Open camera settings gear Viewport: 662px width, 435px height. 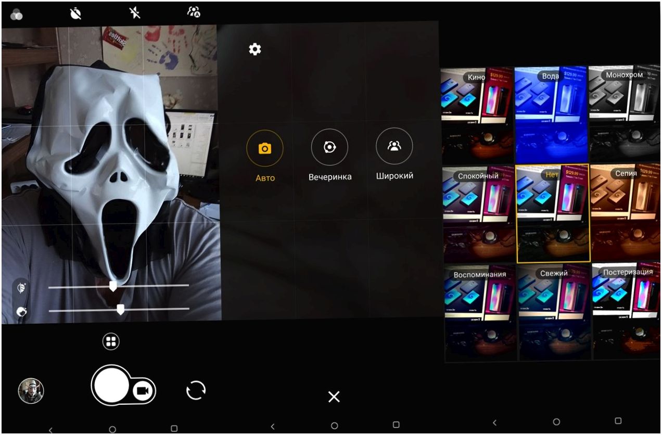tap(255, 49)
